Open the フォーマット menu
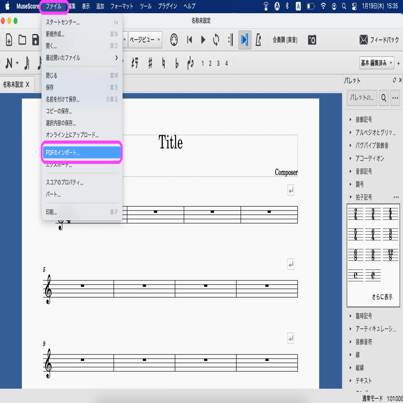The width and height of the screenshot is (403, 403). point(122,6)
